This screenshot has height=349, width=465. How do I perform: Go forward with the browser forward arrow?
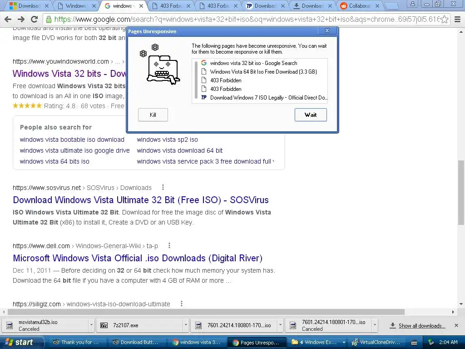21,20
